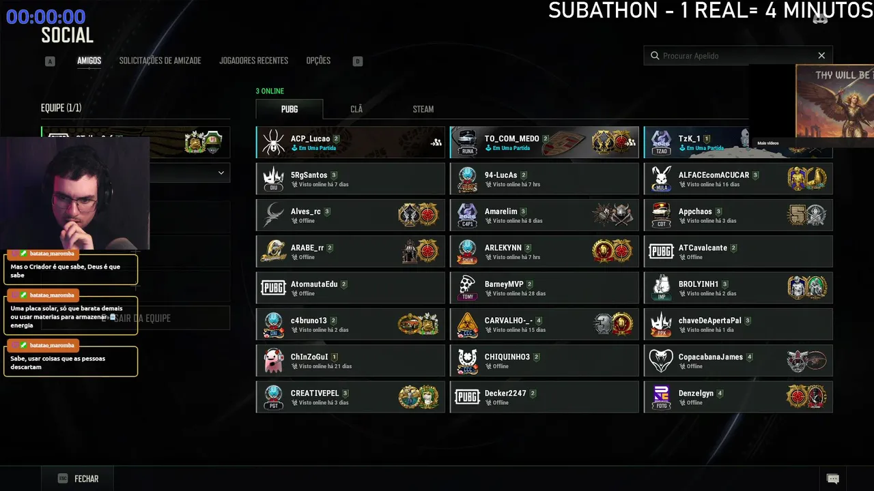Click the team invite icon on ACP_Lucao's card
The image size is (874, 491).
(436, 143)
